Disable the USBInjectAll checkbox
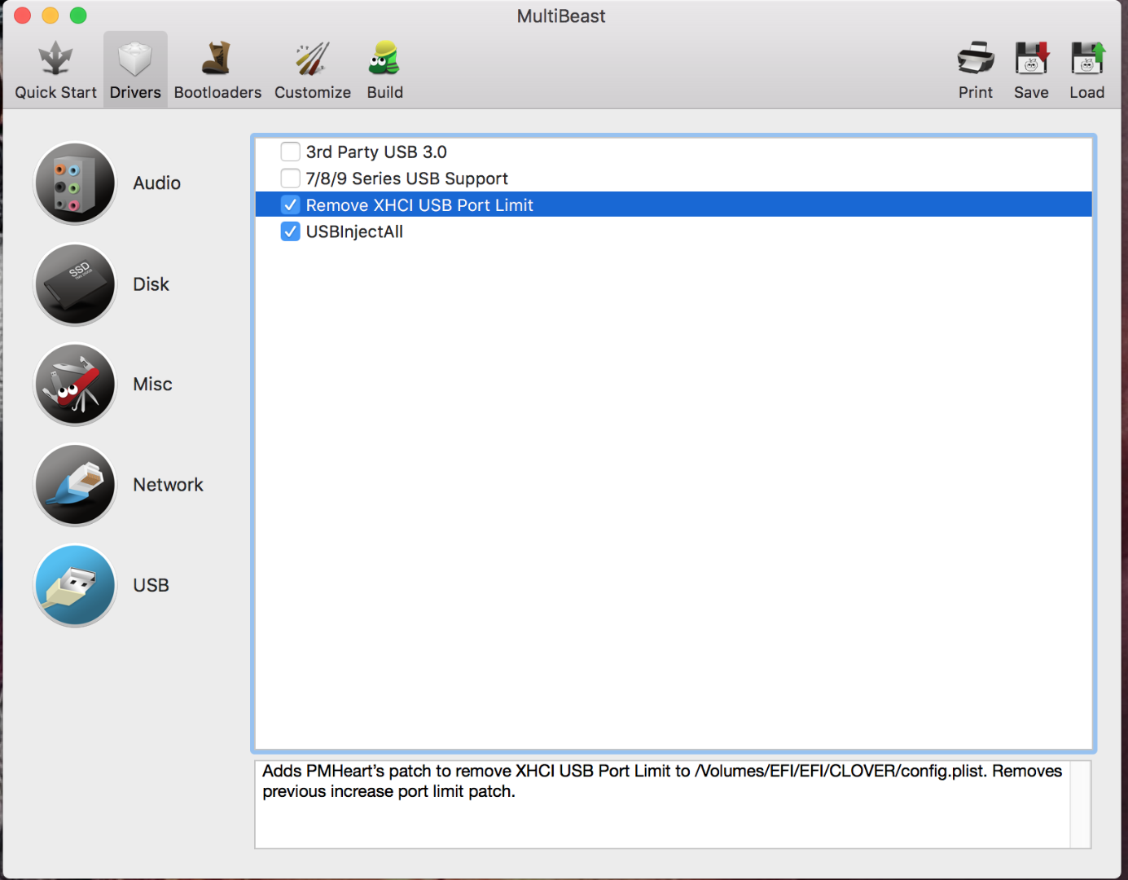 pyautogui.click(x=290, y=232)
